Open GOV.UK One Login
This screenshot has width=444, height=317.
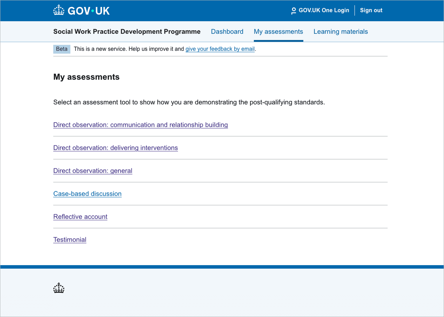324,10
